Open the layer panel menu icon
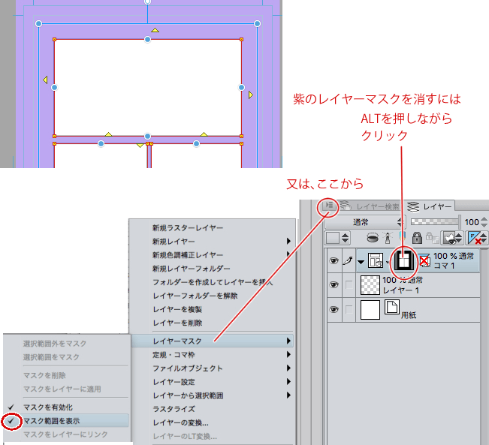Screen dimensions: 489x445 pos(328,206)
